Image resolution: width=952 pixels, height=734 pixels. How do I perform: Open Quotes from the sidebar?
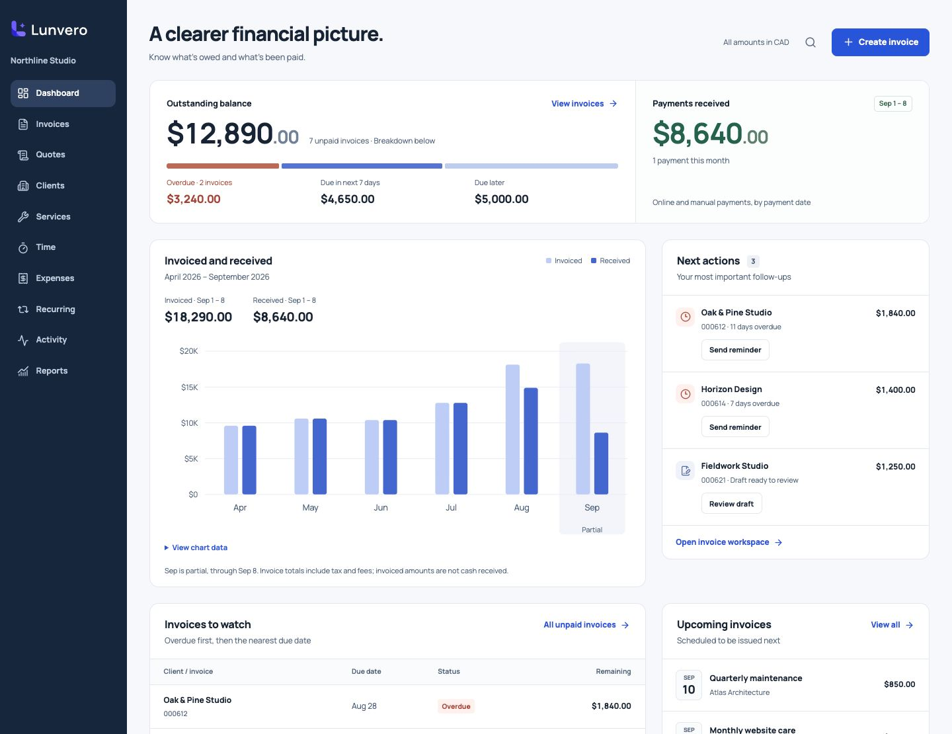(63, 155)
